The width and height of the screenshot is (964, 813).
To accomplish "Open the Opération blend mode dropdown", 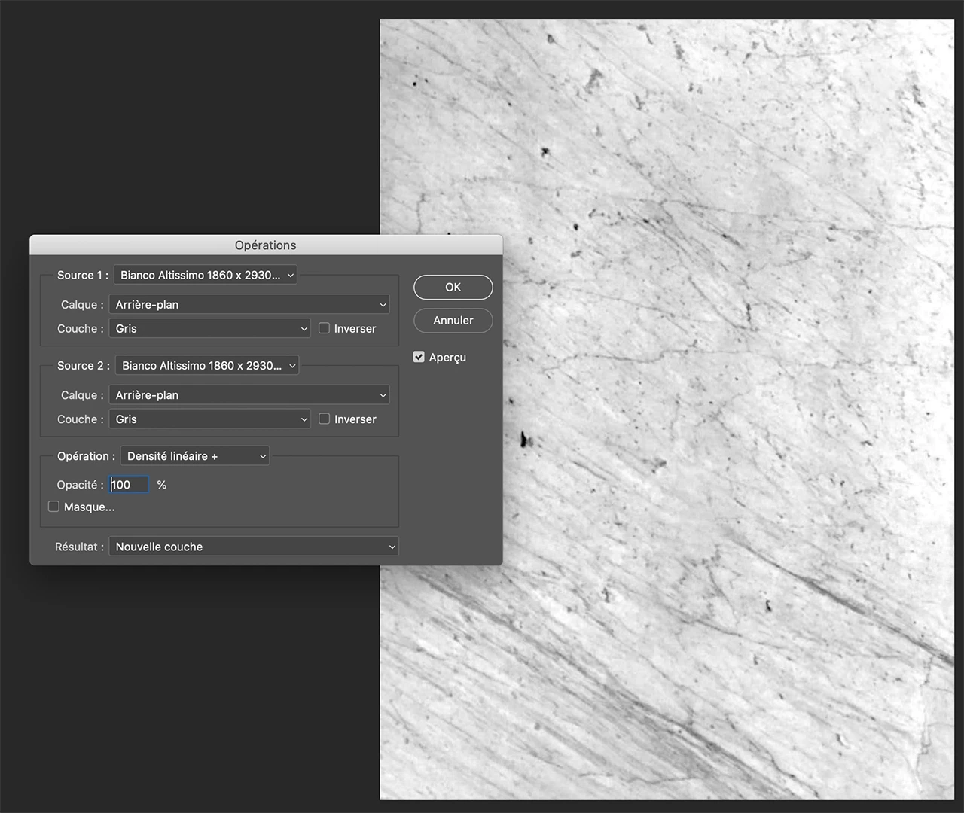I will [195, 455].
